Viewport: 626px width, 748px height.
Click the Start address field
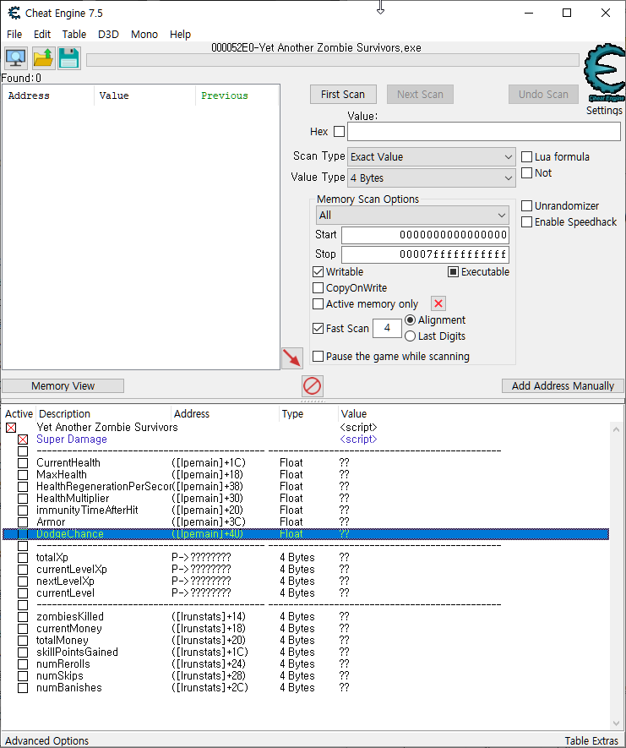pos(425,235)
